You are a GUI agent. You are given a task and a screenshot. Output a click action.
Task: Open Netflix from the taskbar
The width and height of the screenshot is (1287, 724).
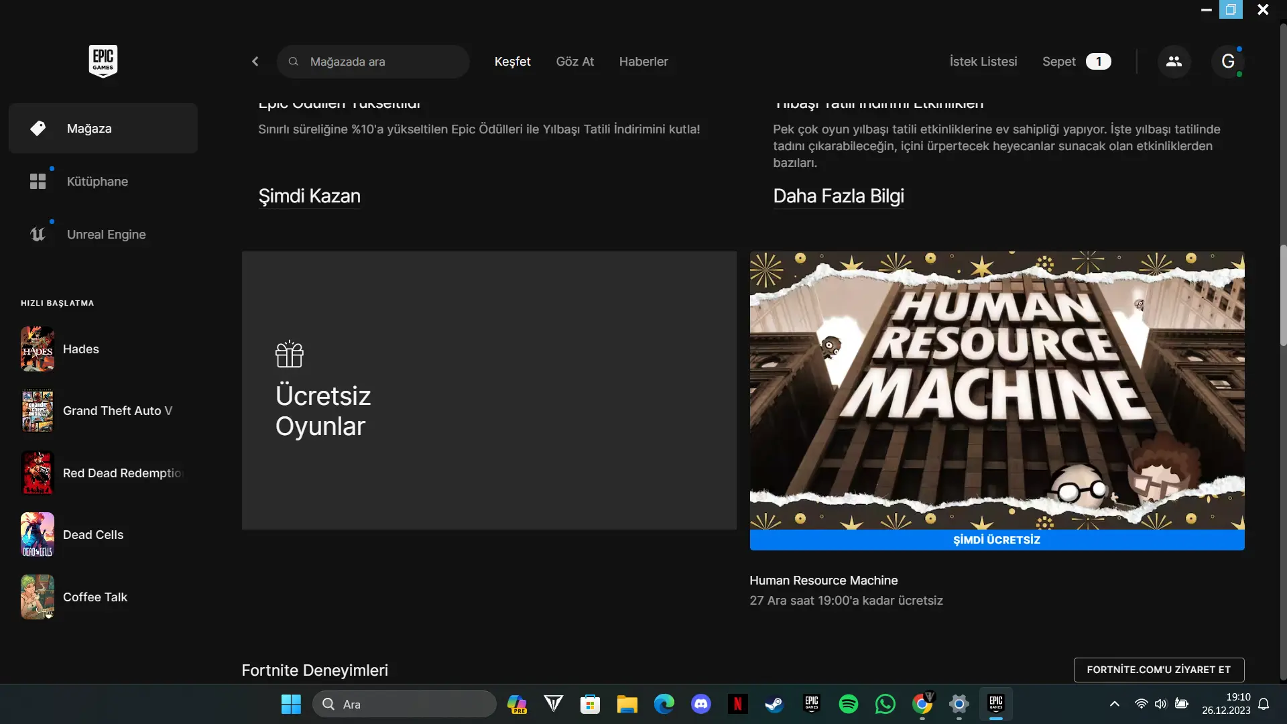[x=738, y=704]
